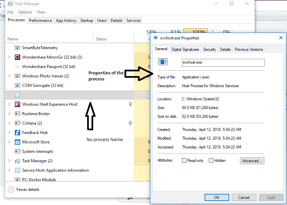
Task: Click the Task Manager title bar icon
Action: pos(10,4)
